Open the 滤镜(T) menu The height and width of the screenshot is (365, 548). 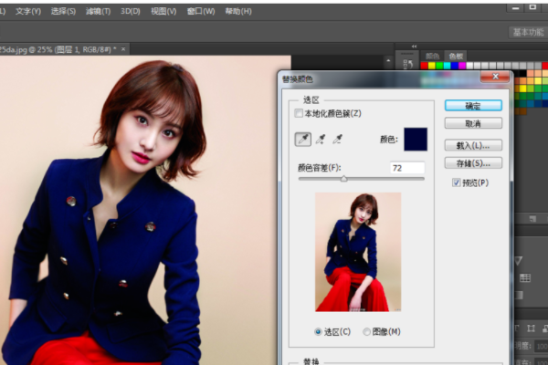(99, 12)
